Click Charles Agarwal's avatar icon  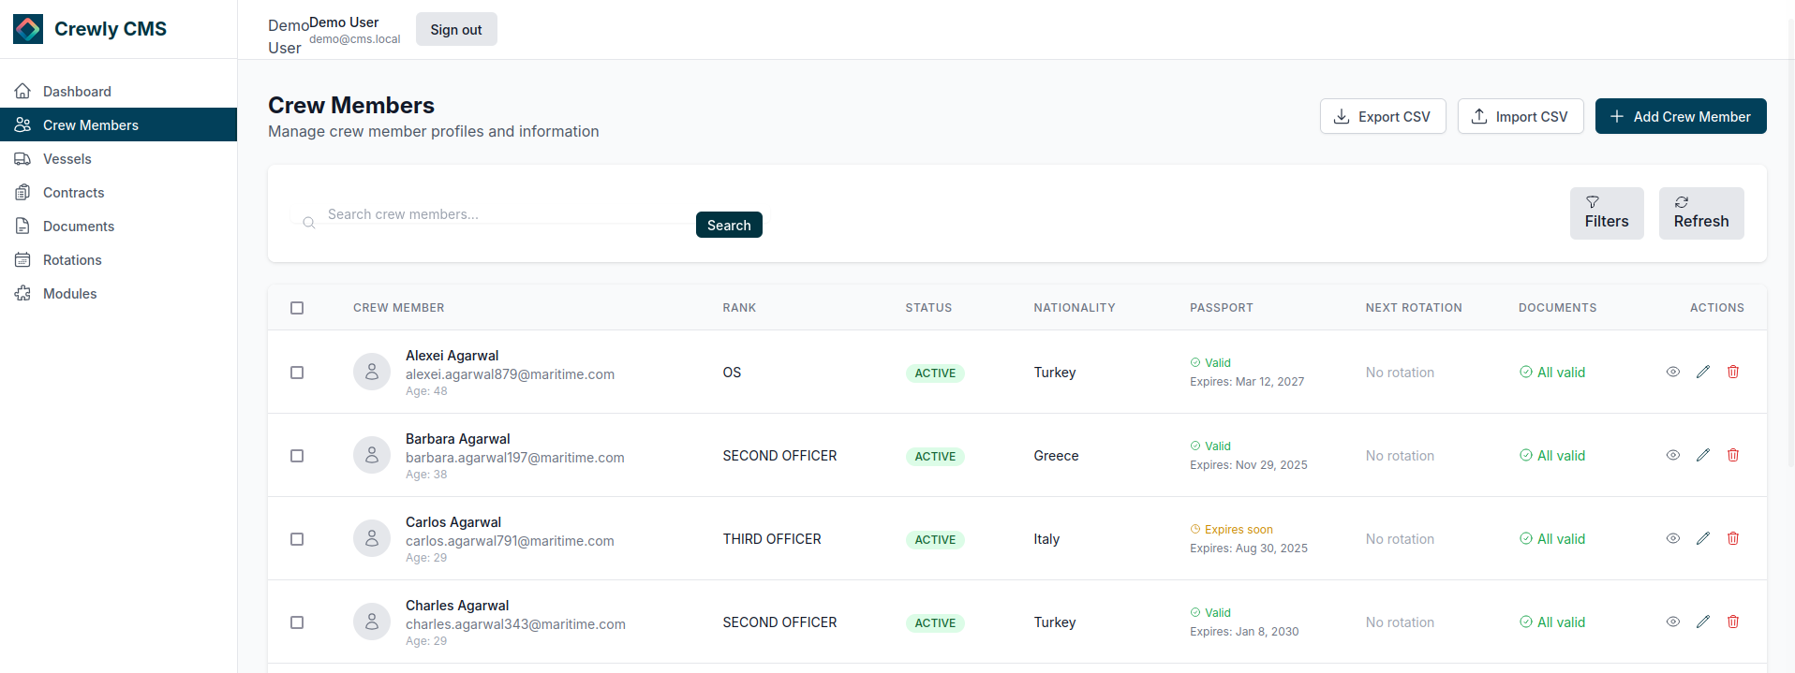tap(372, 622)
